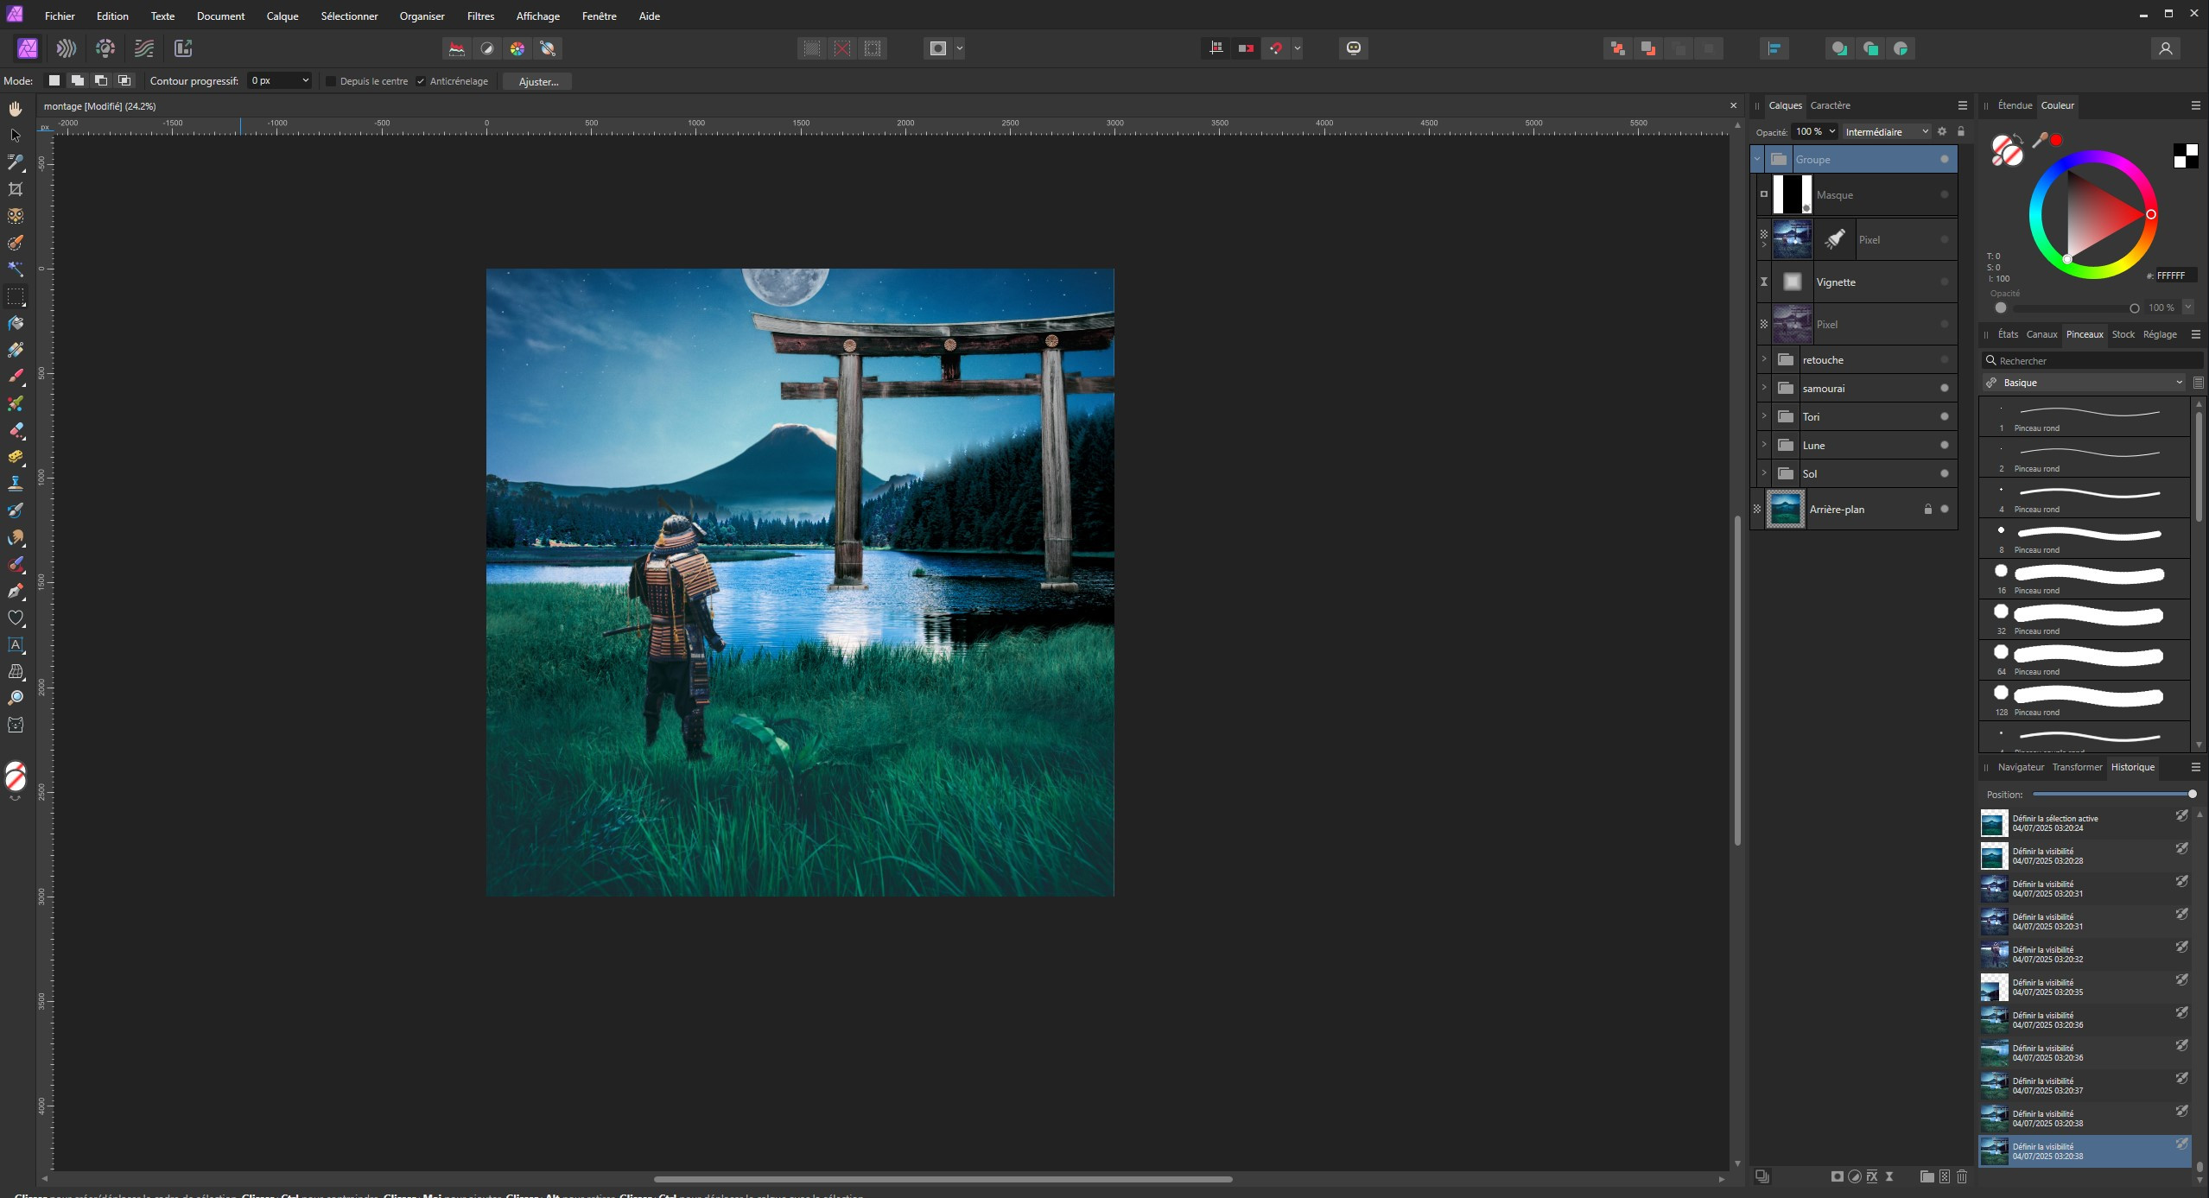Open the Intermédiaire blend mode dropdown
The image size is (2209, 1198).
pyautogui.click(x=1886, y=132)
